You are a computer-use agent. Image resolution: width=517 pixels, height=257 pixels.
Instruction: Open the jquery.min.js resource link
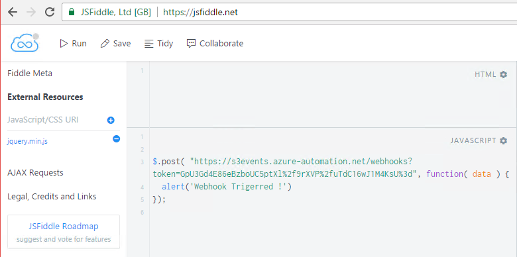27,141
